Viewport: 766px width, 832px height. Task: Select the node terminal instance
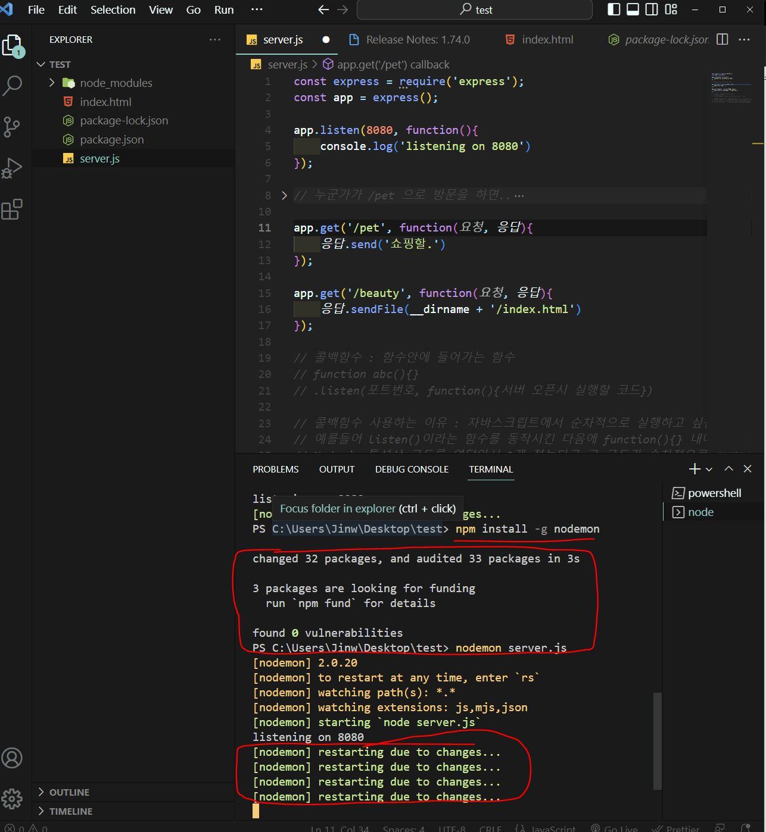714,512
